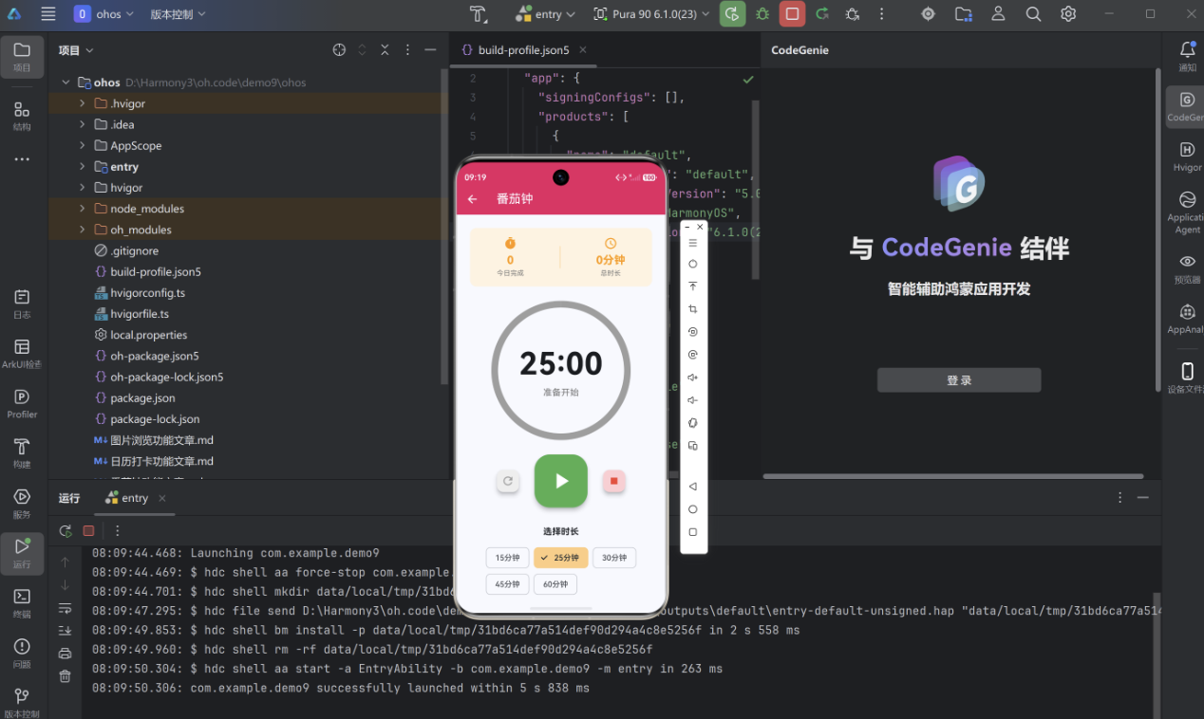Open the Terminal tool window
This screenshot has width=1204, height=719.
[x=22, y=602]
